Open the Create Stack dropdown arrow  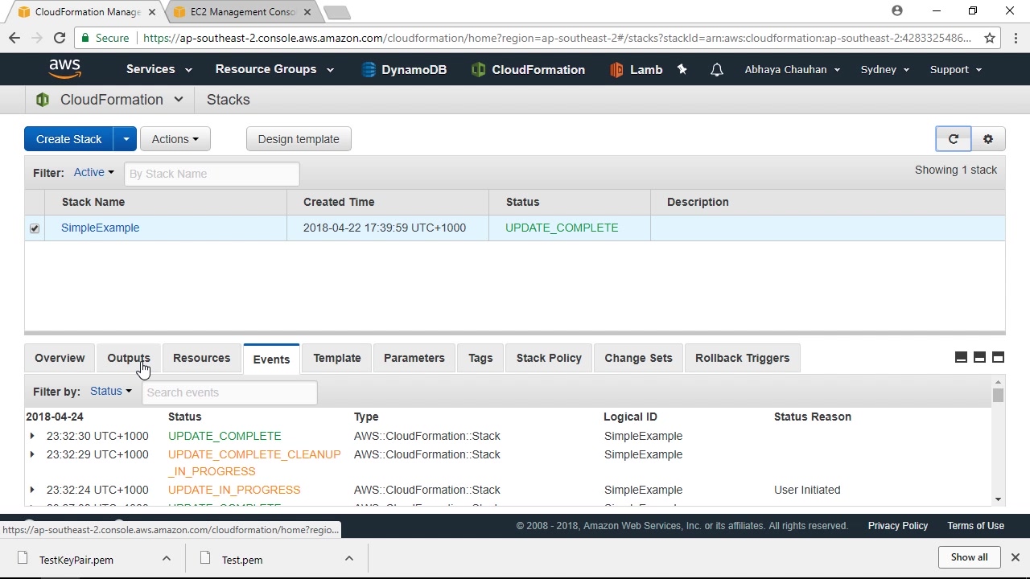tap(126, 139)
